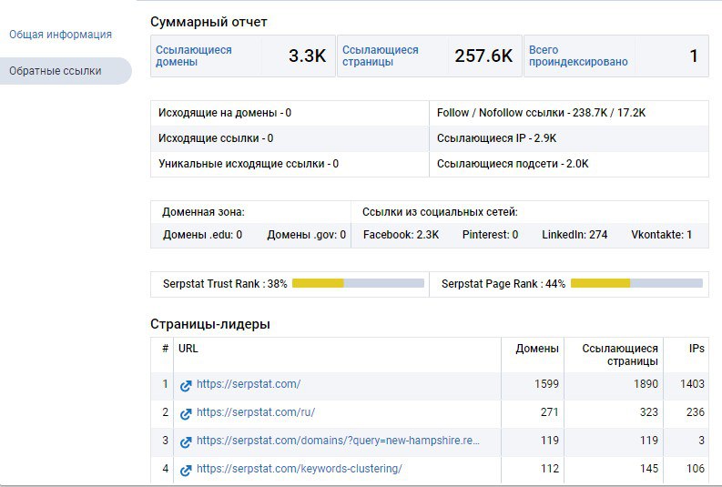Click 'Pinterest: 0' social links value
Image resolution: width=722 pixels, height=487 pixels.
(490, 235)
